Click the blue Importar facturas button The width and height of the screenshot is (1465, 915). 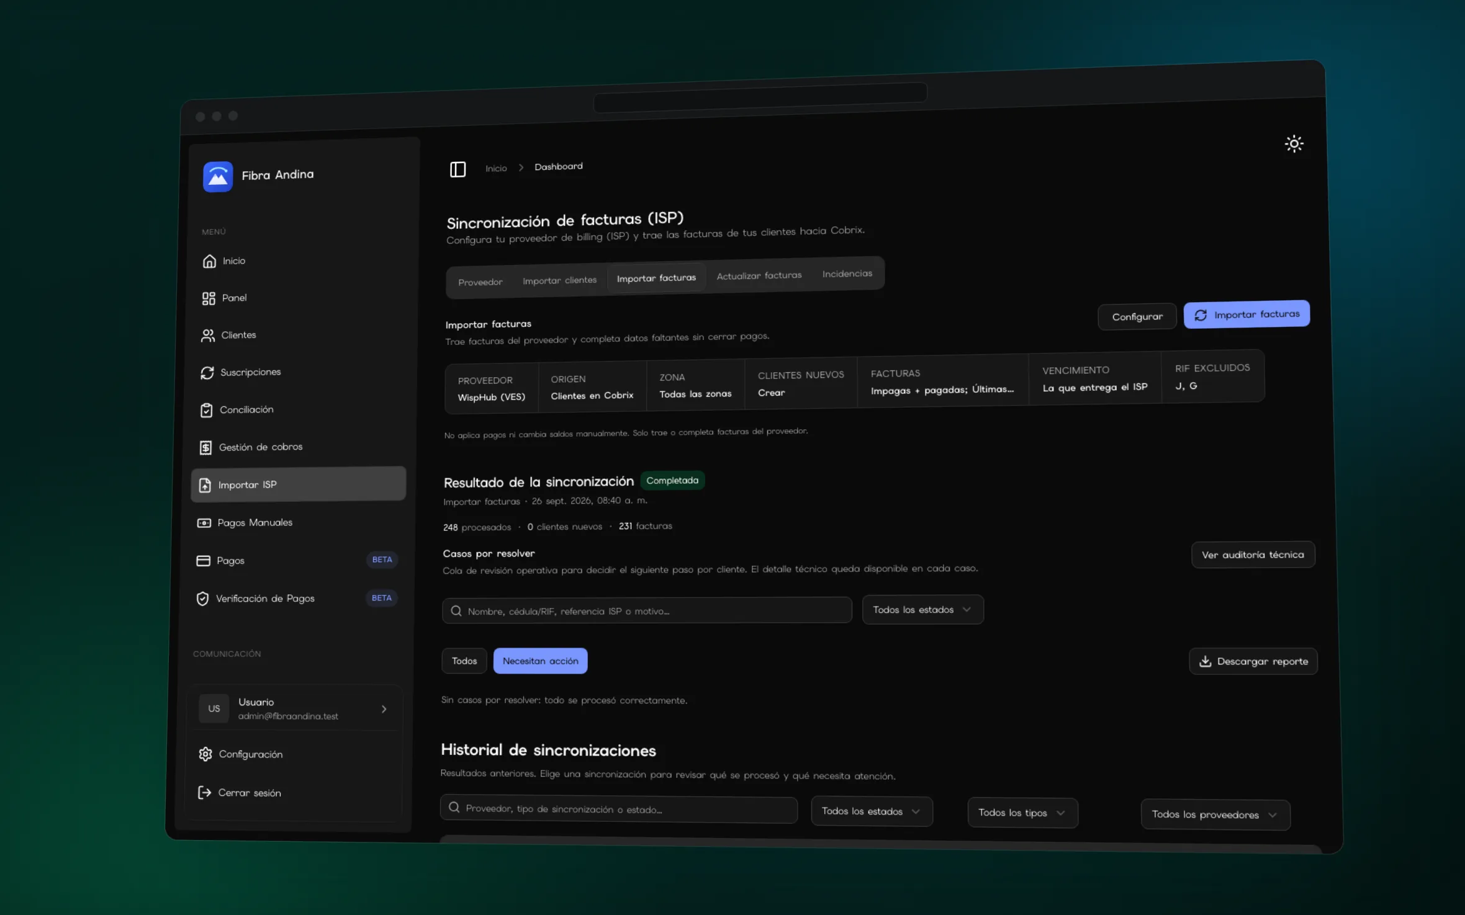[x=1246, y=315]
